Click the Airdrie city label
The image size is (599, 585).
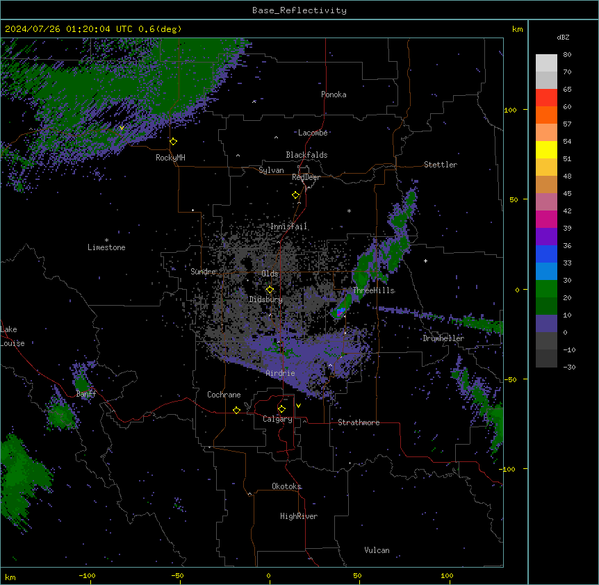[281, 374]
